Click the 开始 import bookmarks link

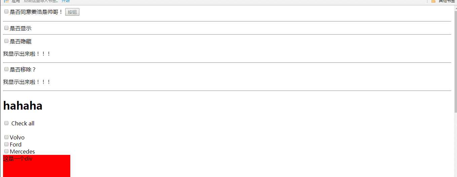tap(66, 1)
